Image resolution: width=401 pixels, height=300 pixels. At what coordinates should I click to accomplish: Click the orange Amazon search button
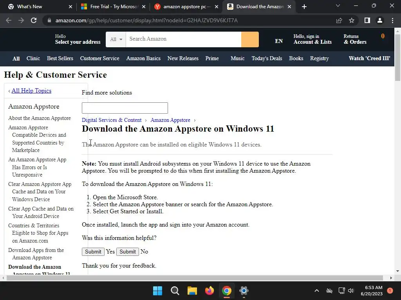tap(250, 39)
